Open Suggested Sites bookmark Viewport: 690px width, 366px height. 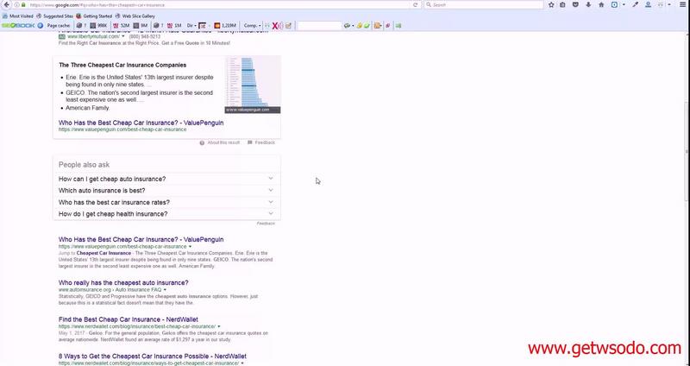[54, 16]
